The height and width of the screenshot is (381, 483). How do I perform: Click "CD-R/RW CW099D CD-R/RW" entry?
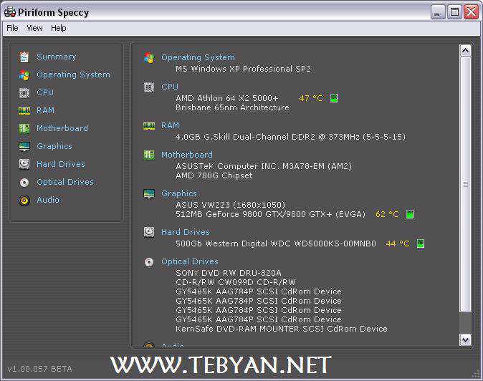[235, 282]
